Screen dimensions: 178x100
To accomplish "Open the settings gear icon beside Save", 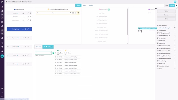I will (x=176, y=5).
